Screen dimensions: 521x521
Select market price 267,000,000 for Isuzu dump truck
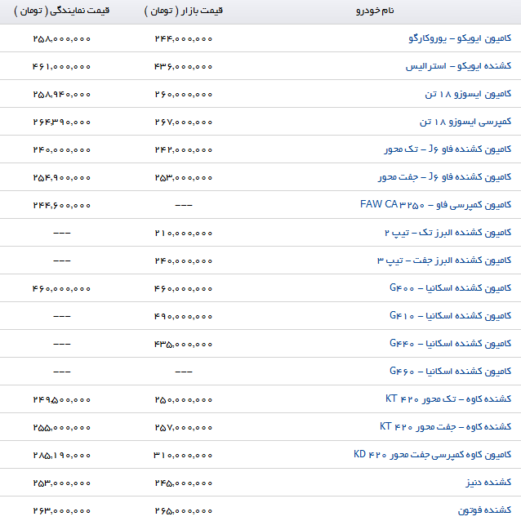pyautogui.click(x=184, y=122)
